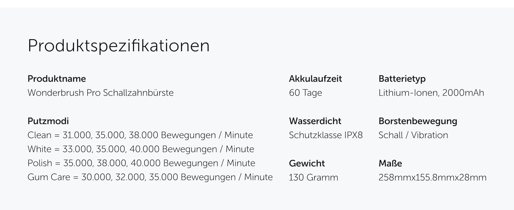Select the Putzmodi label

(x=48, y=121)
